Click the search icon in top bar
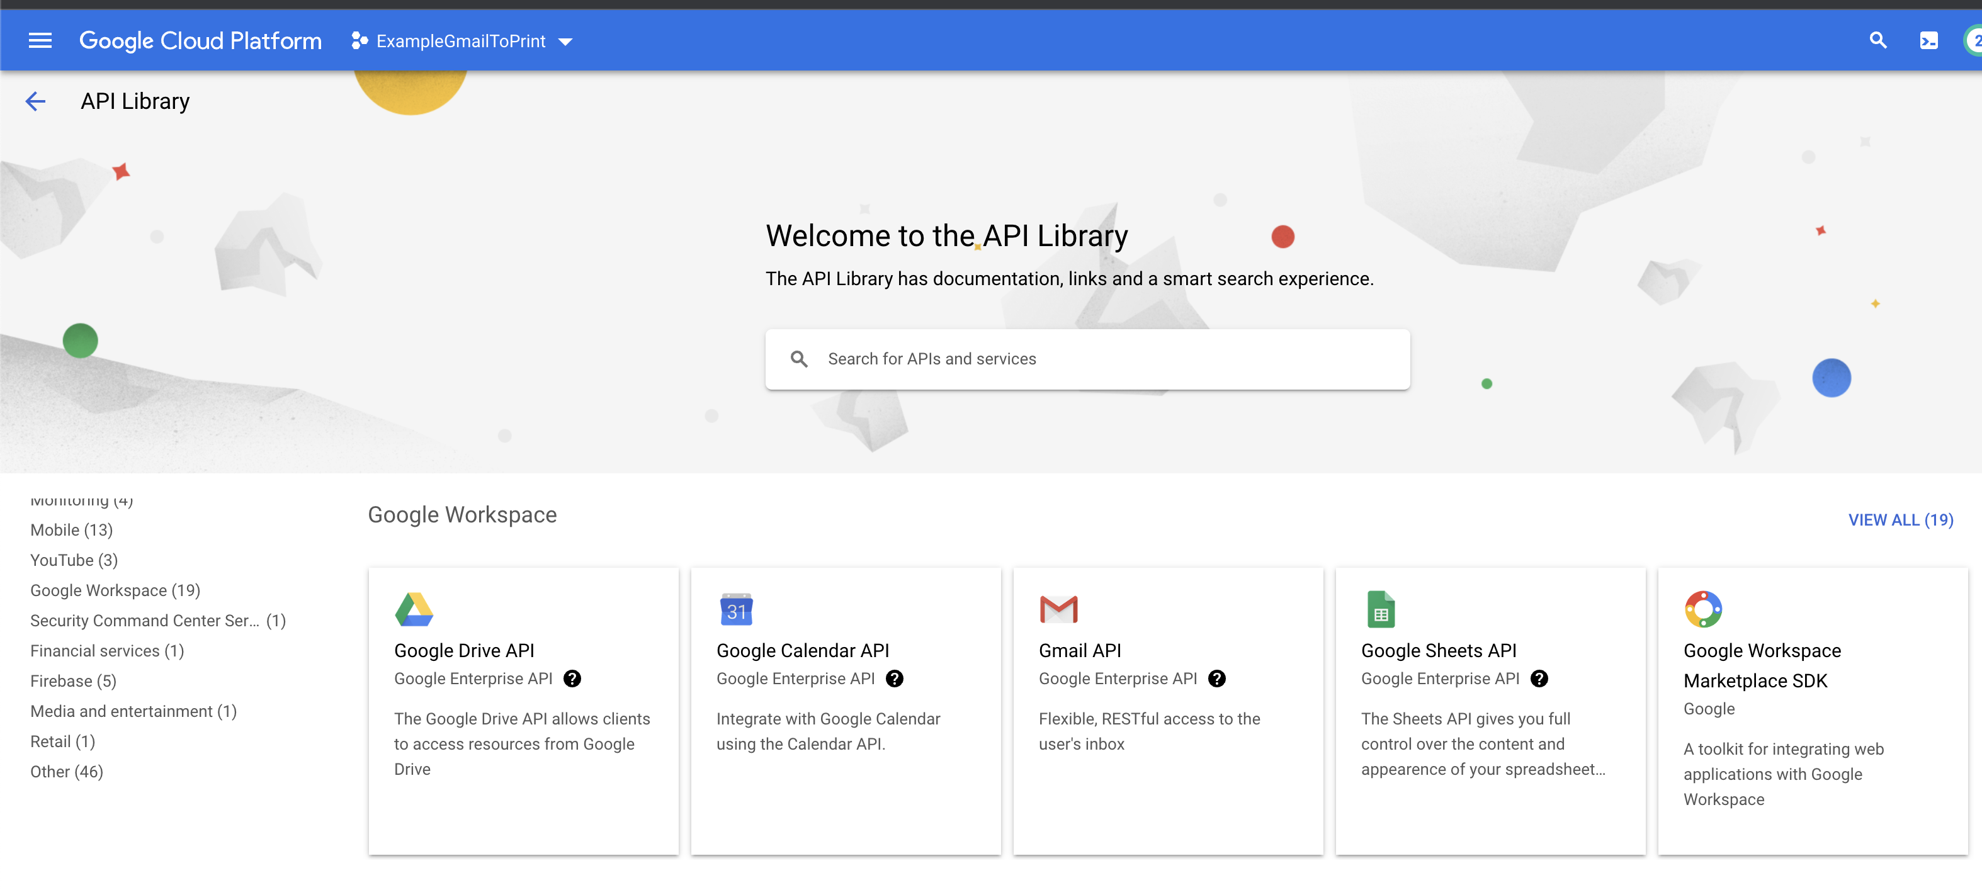The image size is (1982, 890). point(1878,41)
